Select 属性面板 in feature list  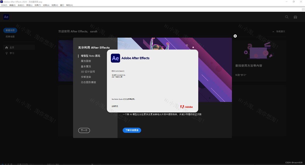tap(86, 61)
